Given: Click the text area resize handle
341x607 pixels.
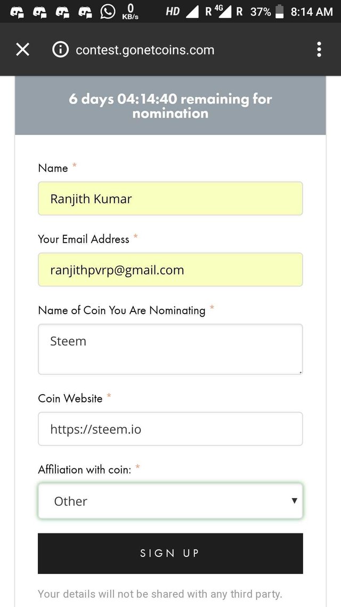Looking at the screenshot, I should (300, 372).
